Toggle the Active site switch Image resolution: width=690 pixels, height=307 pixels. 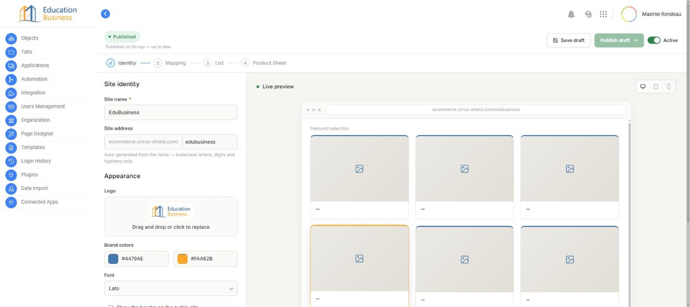click(x=654, y=40)
